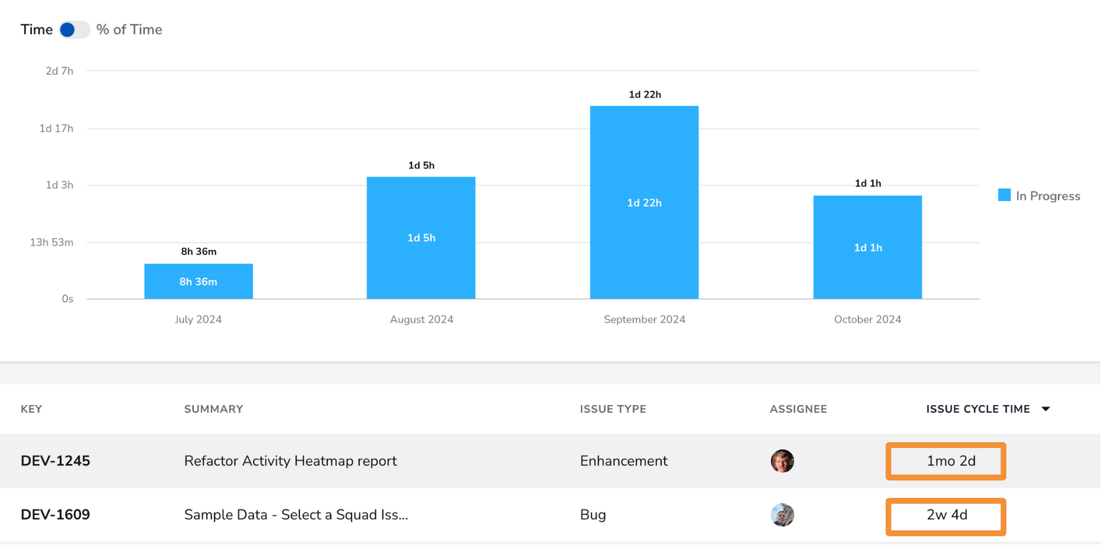The width and height of the screenshot is (1101, 545).
Task: Toggle the In Progress legend label
Action: point(1048,196)
